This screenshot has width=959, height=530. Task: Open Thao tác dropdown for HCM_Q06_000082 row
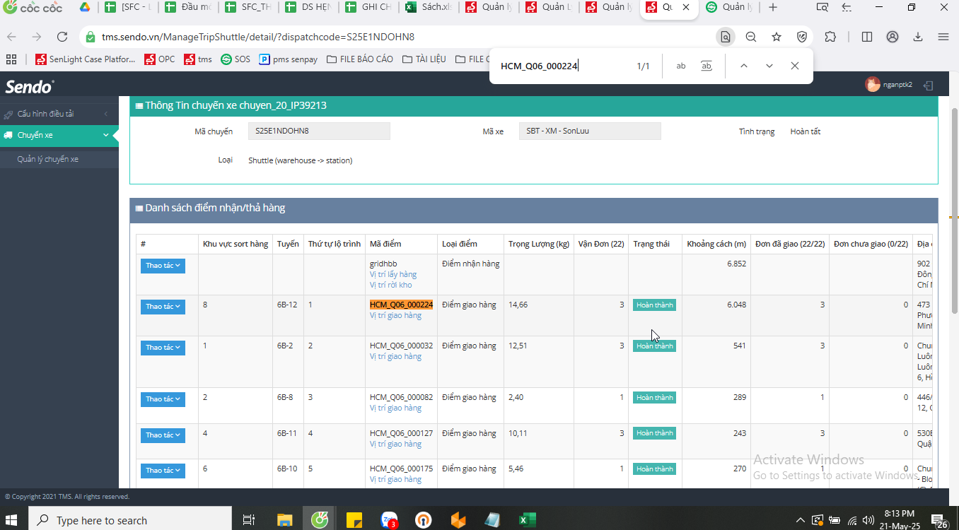click(x=163, y=399)
